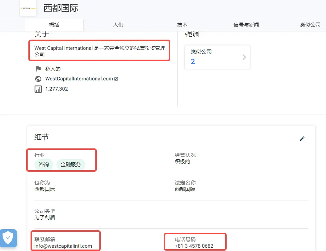The width and height of the screenshot is (326, 251).
Task: Click the 行业 field label
Action: 40,155
